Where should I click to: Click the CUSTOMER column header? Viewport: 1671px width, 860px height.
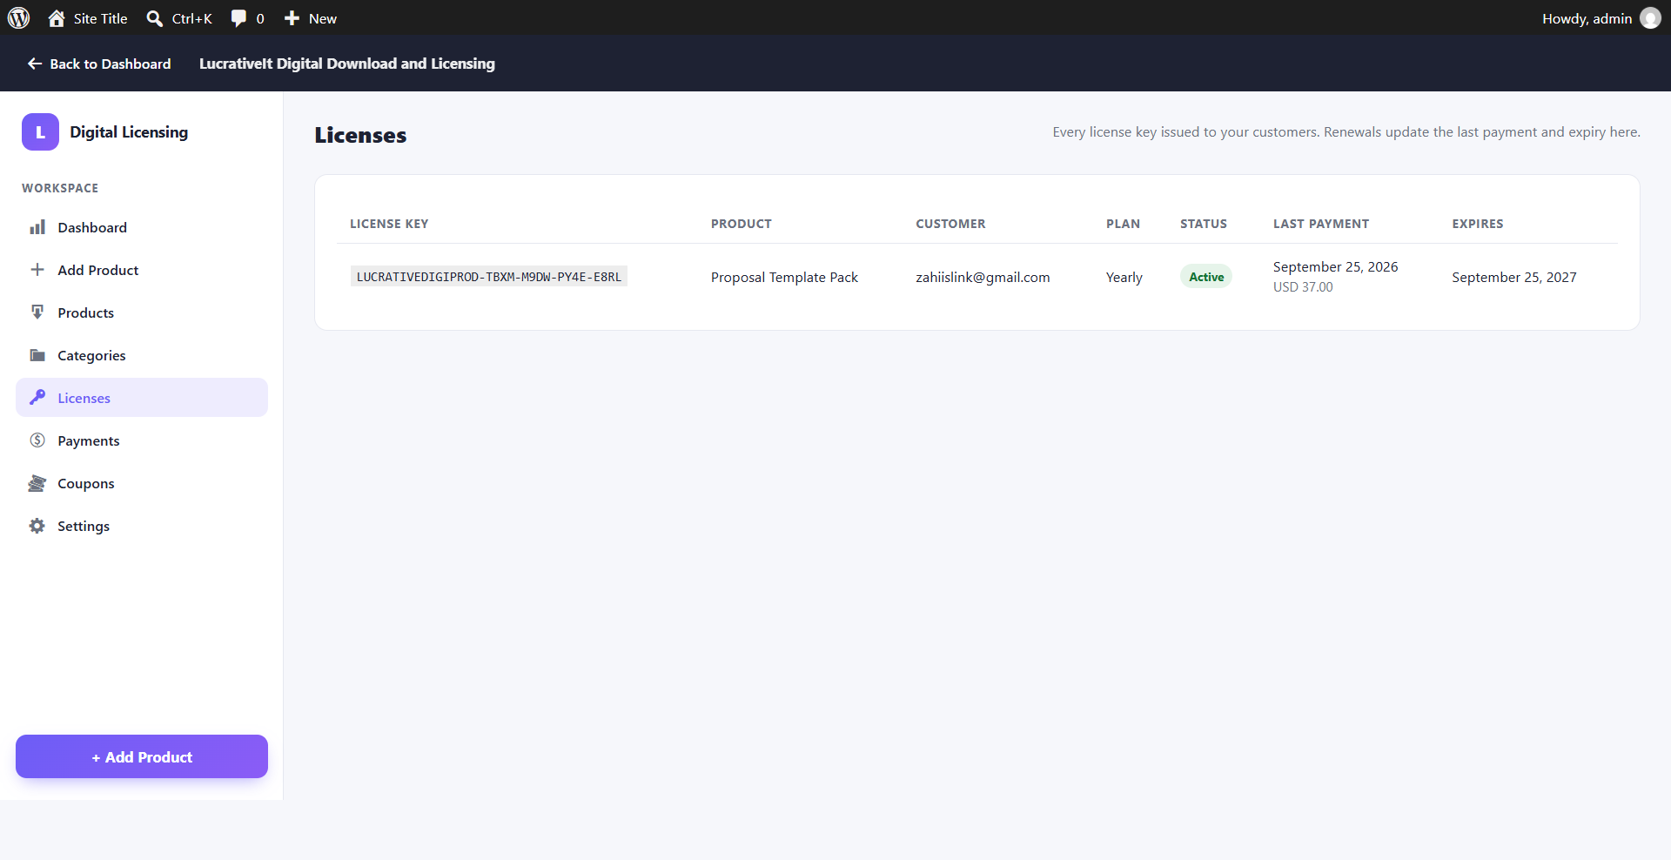[x=950, y=224]
